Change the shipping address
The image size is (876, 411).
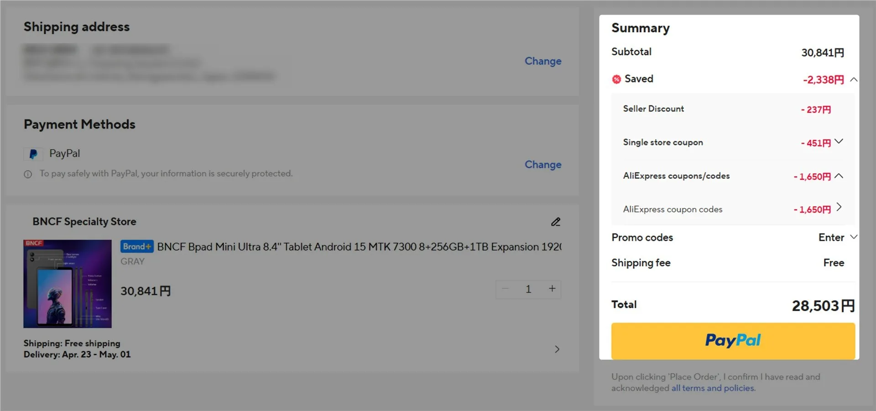[542, 61]
